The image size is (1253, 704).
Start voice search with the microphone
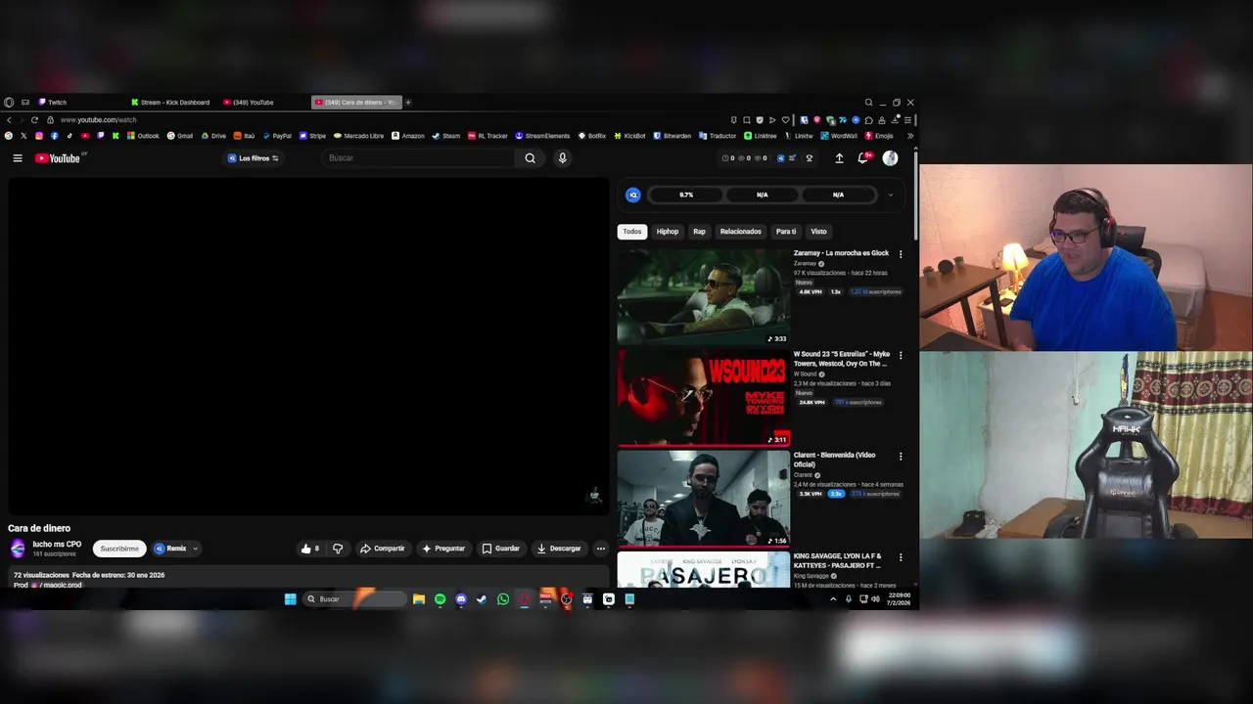click(x=562, y=158)
